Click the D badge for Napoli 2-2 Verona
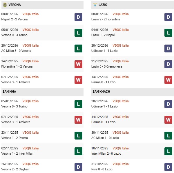 click(78, 17)
